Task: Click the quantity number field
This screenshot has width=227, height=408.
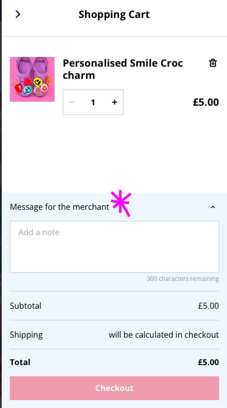Action: click(x=93, y=102)
